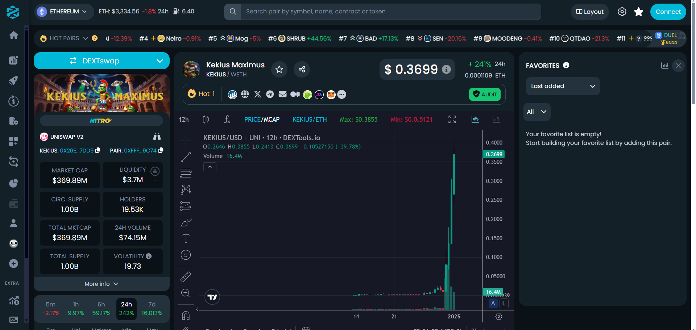Toggle KEKIUS/ETH chart denomination

[310, 120]
